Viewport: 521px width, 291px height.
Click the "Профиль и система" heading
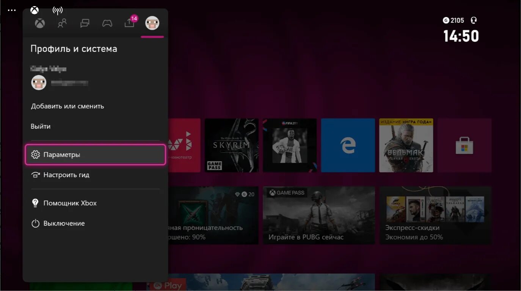click(x=74, y=49)
